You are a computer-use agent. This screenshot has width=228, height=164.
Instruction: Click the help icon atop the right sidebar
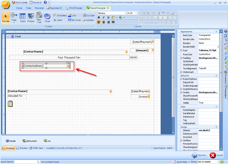[226, 31]
